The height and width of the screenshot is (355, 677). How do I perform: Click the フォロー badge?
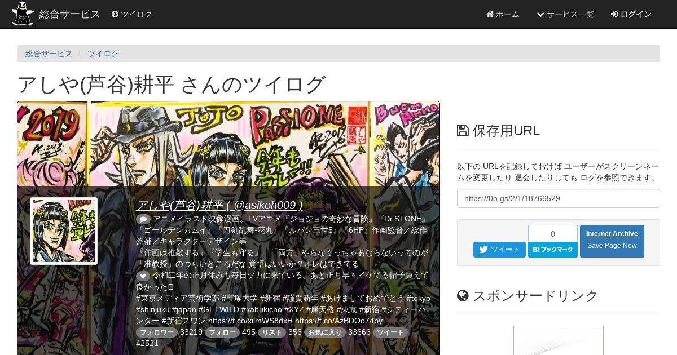pos(222,332)
